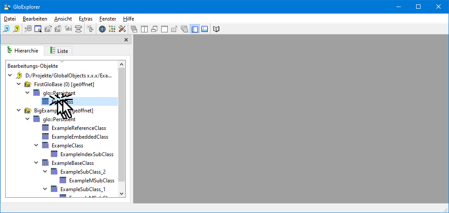Click the close folder toolbar icon

58,29
